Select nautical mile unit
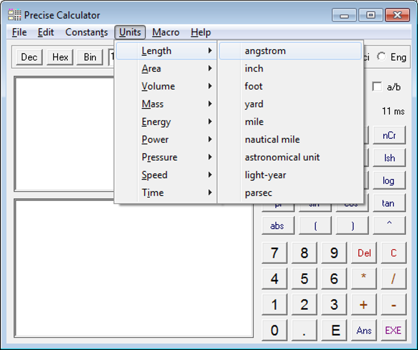Viewport: 418px width, 350px height. (x=272, y=140)
